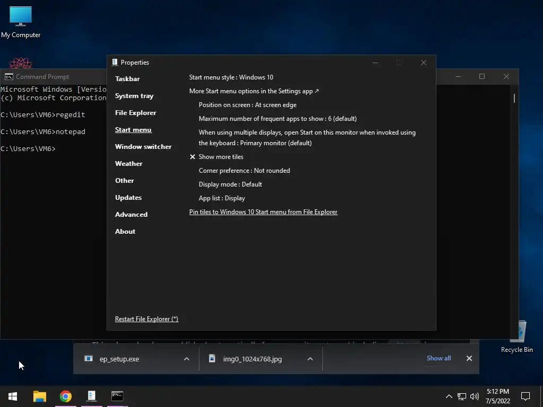This screenshot has height=407, width=543.
Task: Select the Recycle Bin desktop icon
Action: pyautogui.click(x=516, y=337)
